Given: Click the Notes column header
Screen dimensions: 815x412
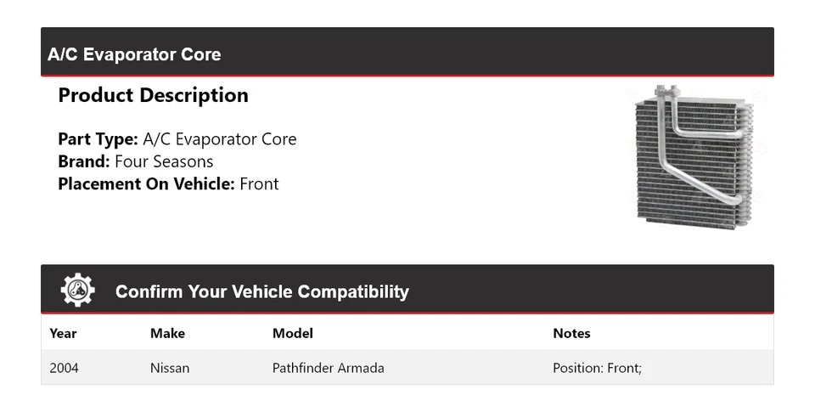Looking at the screenshot, I should pos(571,333).
